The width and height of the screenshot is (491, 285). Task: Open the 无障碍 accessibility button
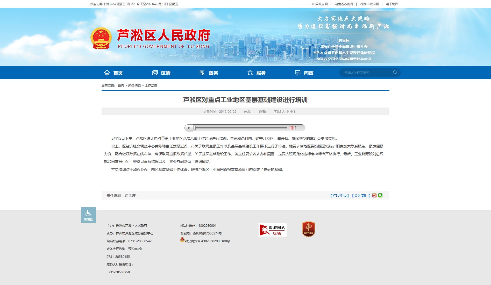88,215
